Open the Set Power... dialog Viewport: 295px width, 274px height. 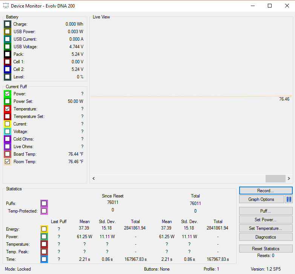266,220
